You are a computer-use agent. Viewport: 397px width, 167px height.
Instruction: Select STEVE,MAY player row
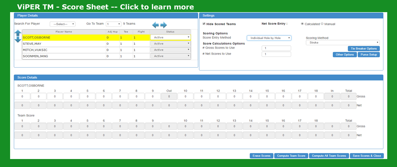tap(107, 44)
